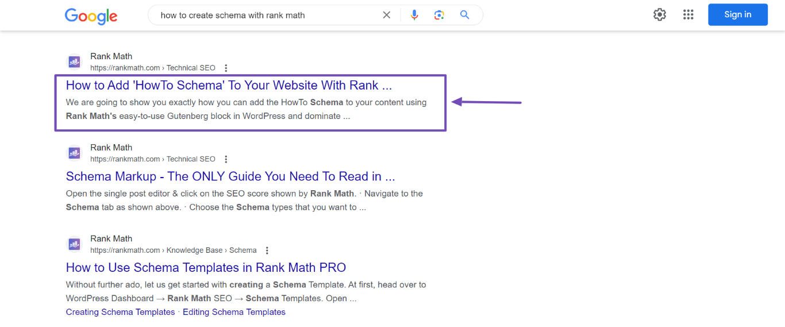Screen dimensions: 785x327
Task: Click the rankmath.com URL above Schema Markup title
Action: tap(153, 159)
